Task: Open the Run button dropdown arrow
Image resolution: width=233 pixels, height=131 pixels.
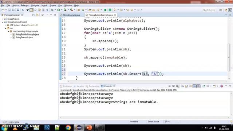Action: [62, 10]
